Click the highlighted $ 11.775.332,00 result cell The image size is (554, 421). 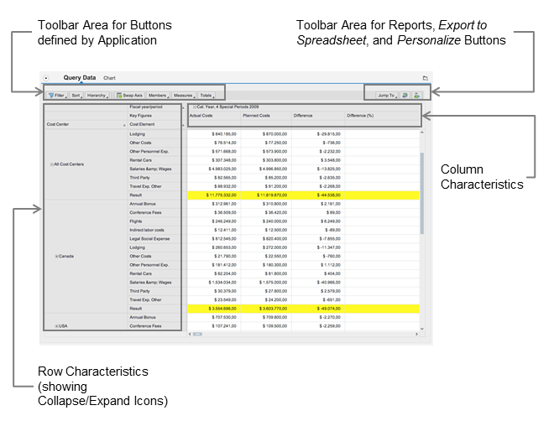click(x=214, y=195)
